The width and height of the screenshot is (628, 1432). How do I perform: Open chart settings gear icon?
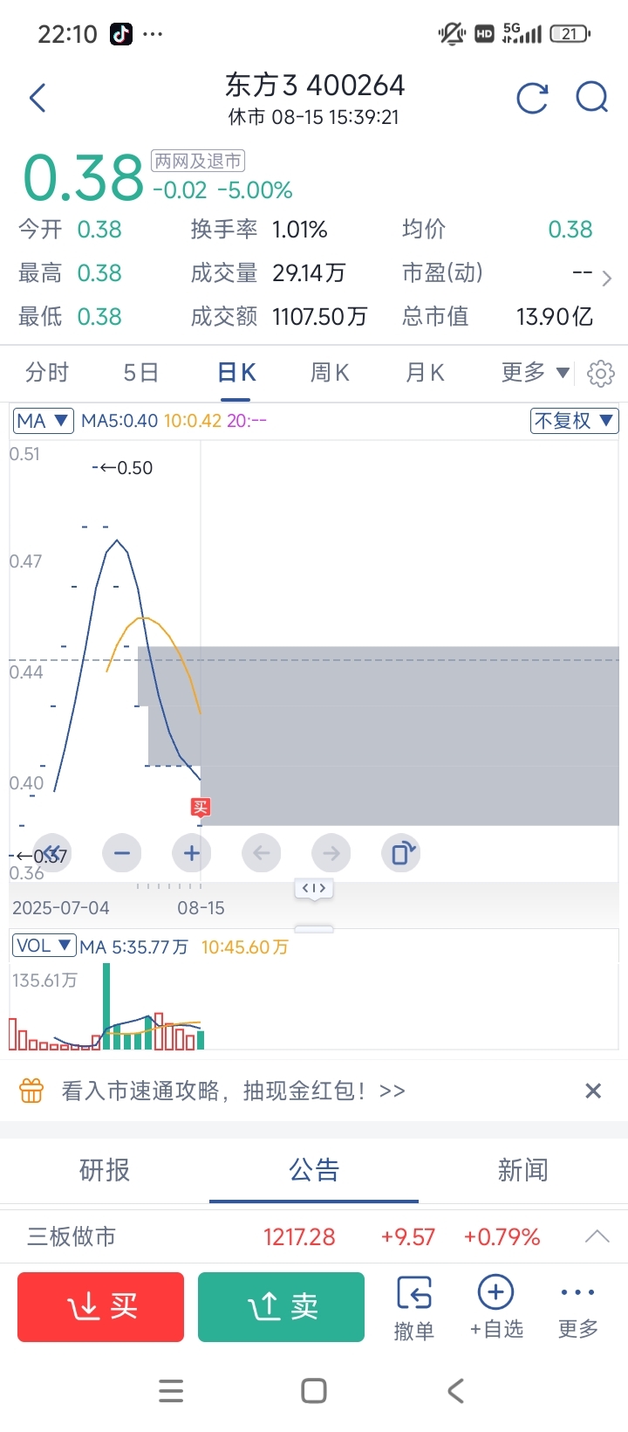(x=600, y=374)
